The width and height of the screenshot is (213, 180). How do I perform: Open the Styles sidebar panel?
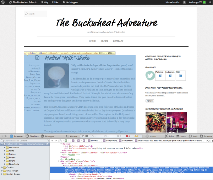(169, 136)
